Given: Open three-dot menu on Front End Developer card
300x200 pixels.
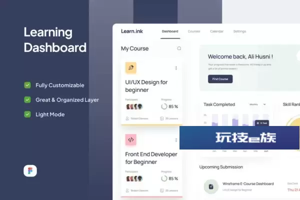Looking at the screenshot, I should tap(176, 140).
